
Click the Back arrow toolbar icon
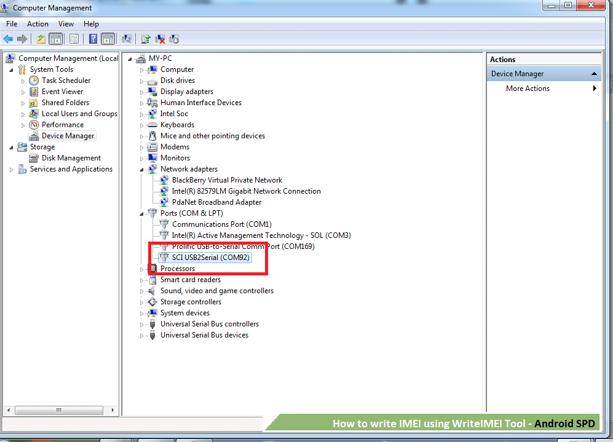click(x=8, y=39)
